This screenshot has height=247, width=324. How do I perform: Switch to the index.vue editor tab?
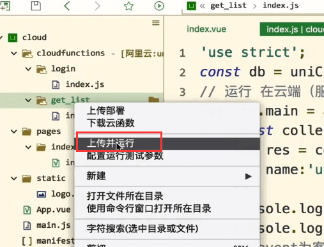click(206, 29)
